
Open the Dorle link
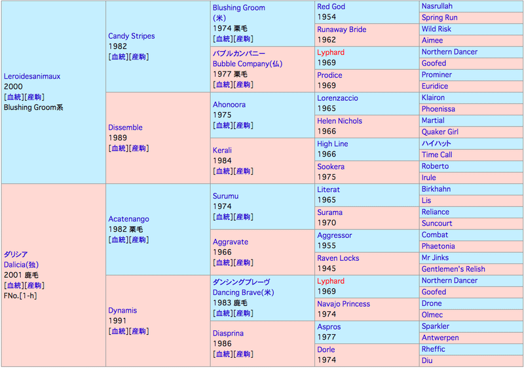(x=326, y=349)
